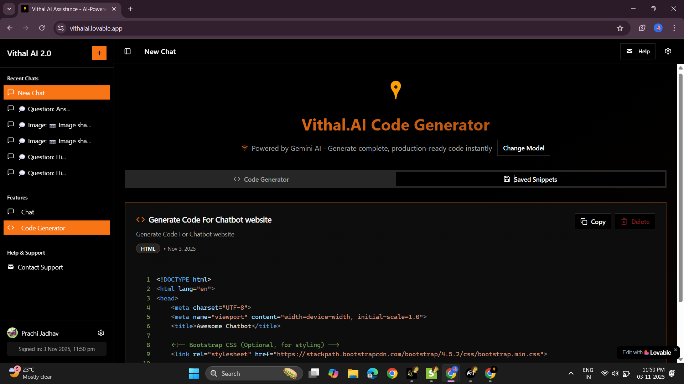Delete the chatbot website snippet
The image size is (684, 384).
click(635, 221)
